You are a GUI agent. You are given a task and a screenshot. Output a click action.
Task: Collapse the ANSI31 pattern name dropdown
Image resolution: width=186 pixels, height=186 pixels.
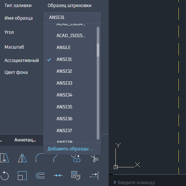click(x=72, y=17)
